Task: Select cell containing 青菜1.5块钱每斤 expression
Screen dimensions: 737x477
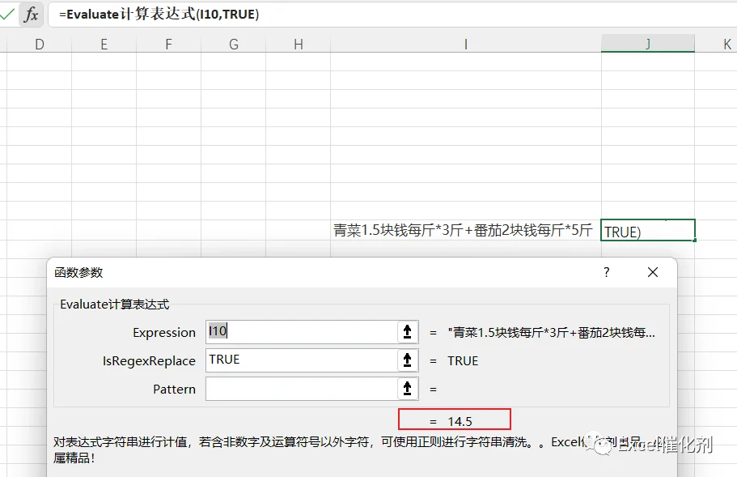Action: [466, 230]
